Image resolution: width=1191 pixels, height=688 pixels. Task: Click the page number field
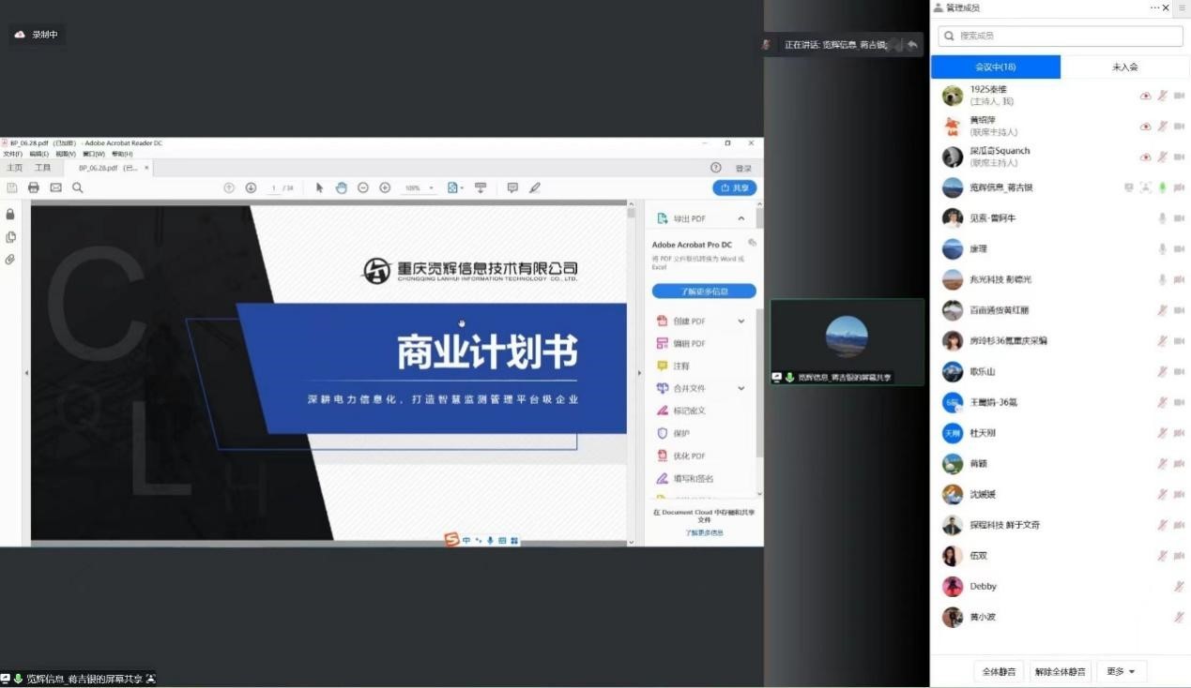tap(273, 187)
